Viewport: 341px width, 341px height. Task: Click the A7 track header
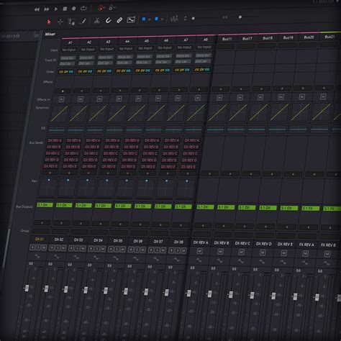pyautogui.click(x=186, y=40)
